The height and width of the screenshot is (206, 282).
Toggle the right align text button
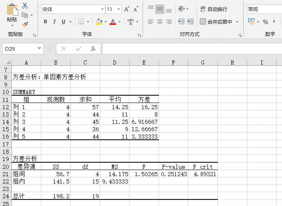[169, 22]
